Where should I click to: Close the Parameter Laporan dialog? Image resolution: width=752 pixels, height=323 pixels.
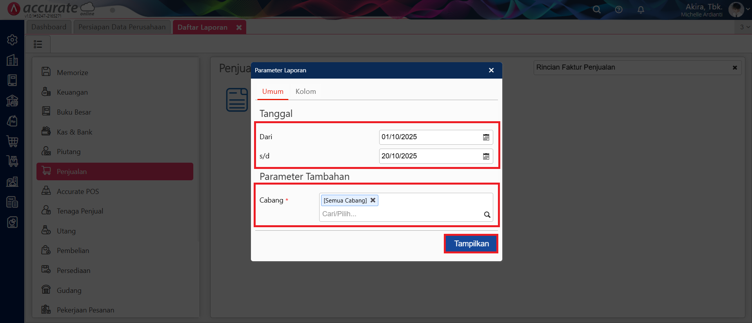tap(491, 70)
